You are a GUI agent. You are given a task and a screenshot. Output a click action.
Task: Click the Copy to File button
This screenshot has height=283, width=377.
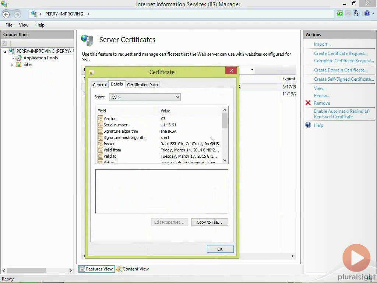209,222
